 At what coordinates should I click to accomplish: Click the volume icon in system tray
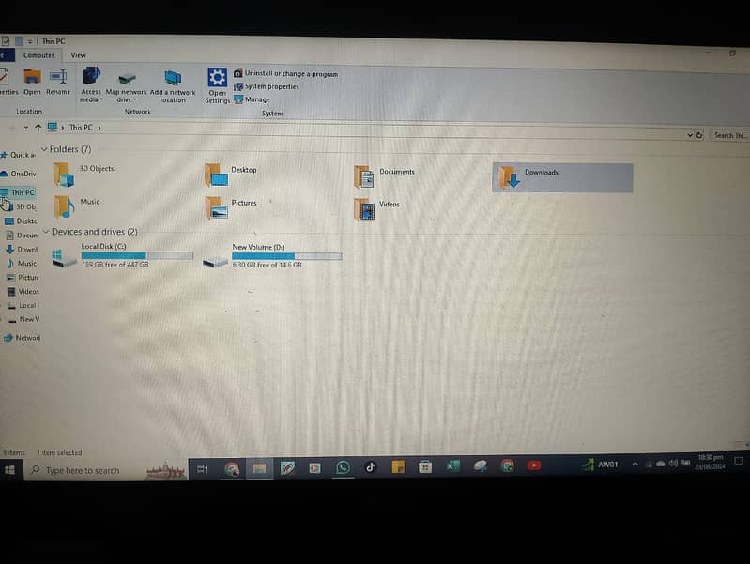pyautogui.click(x=673, y=463)
